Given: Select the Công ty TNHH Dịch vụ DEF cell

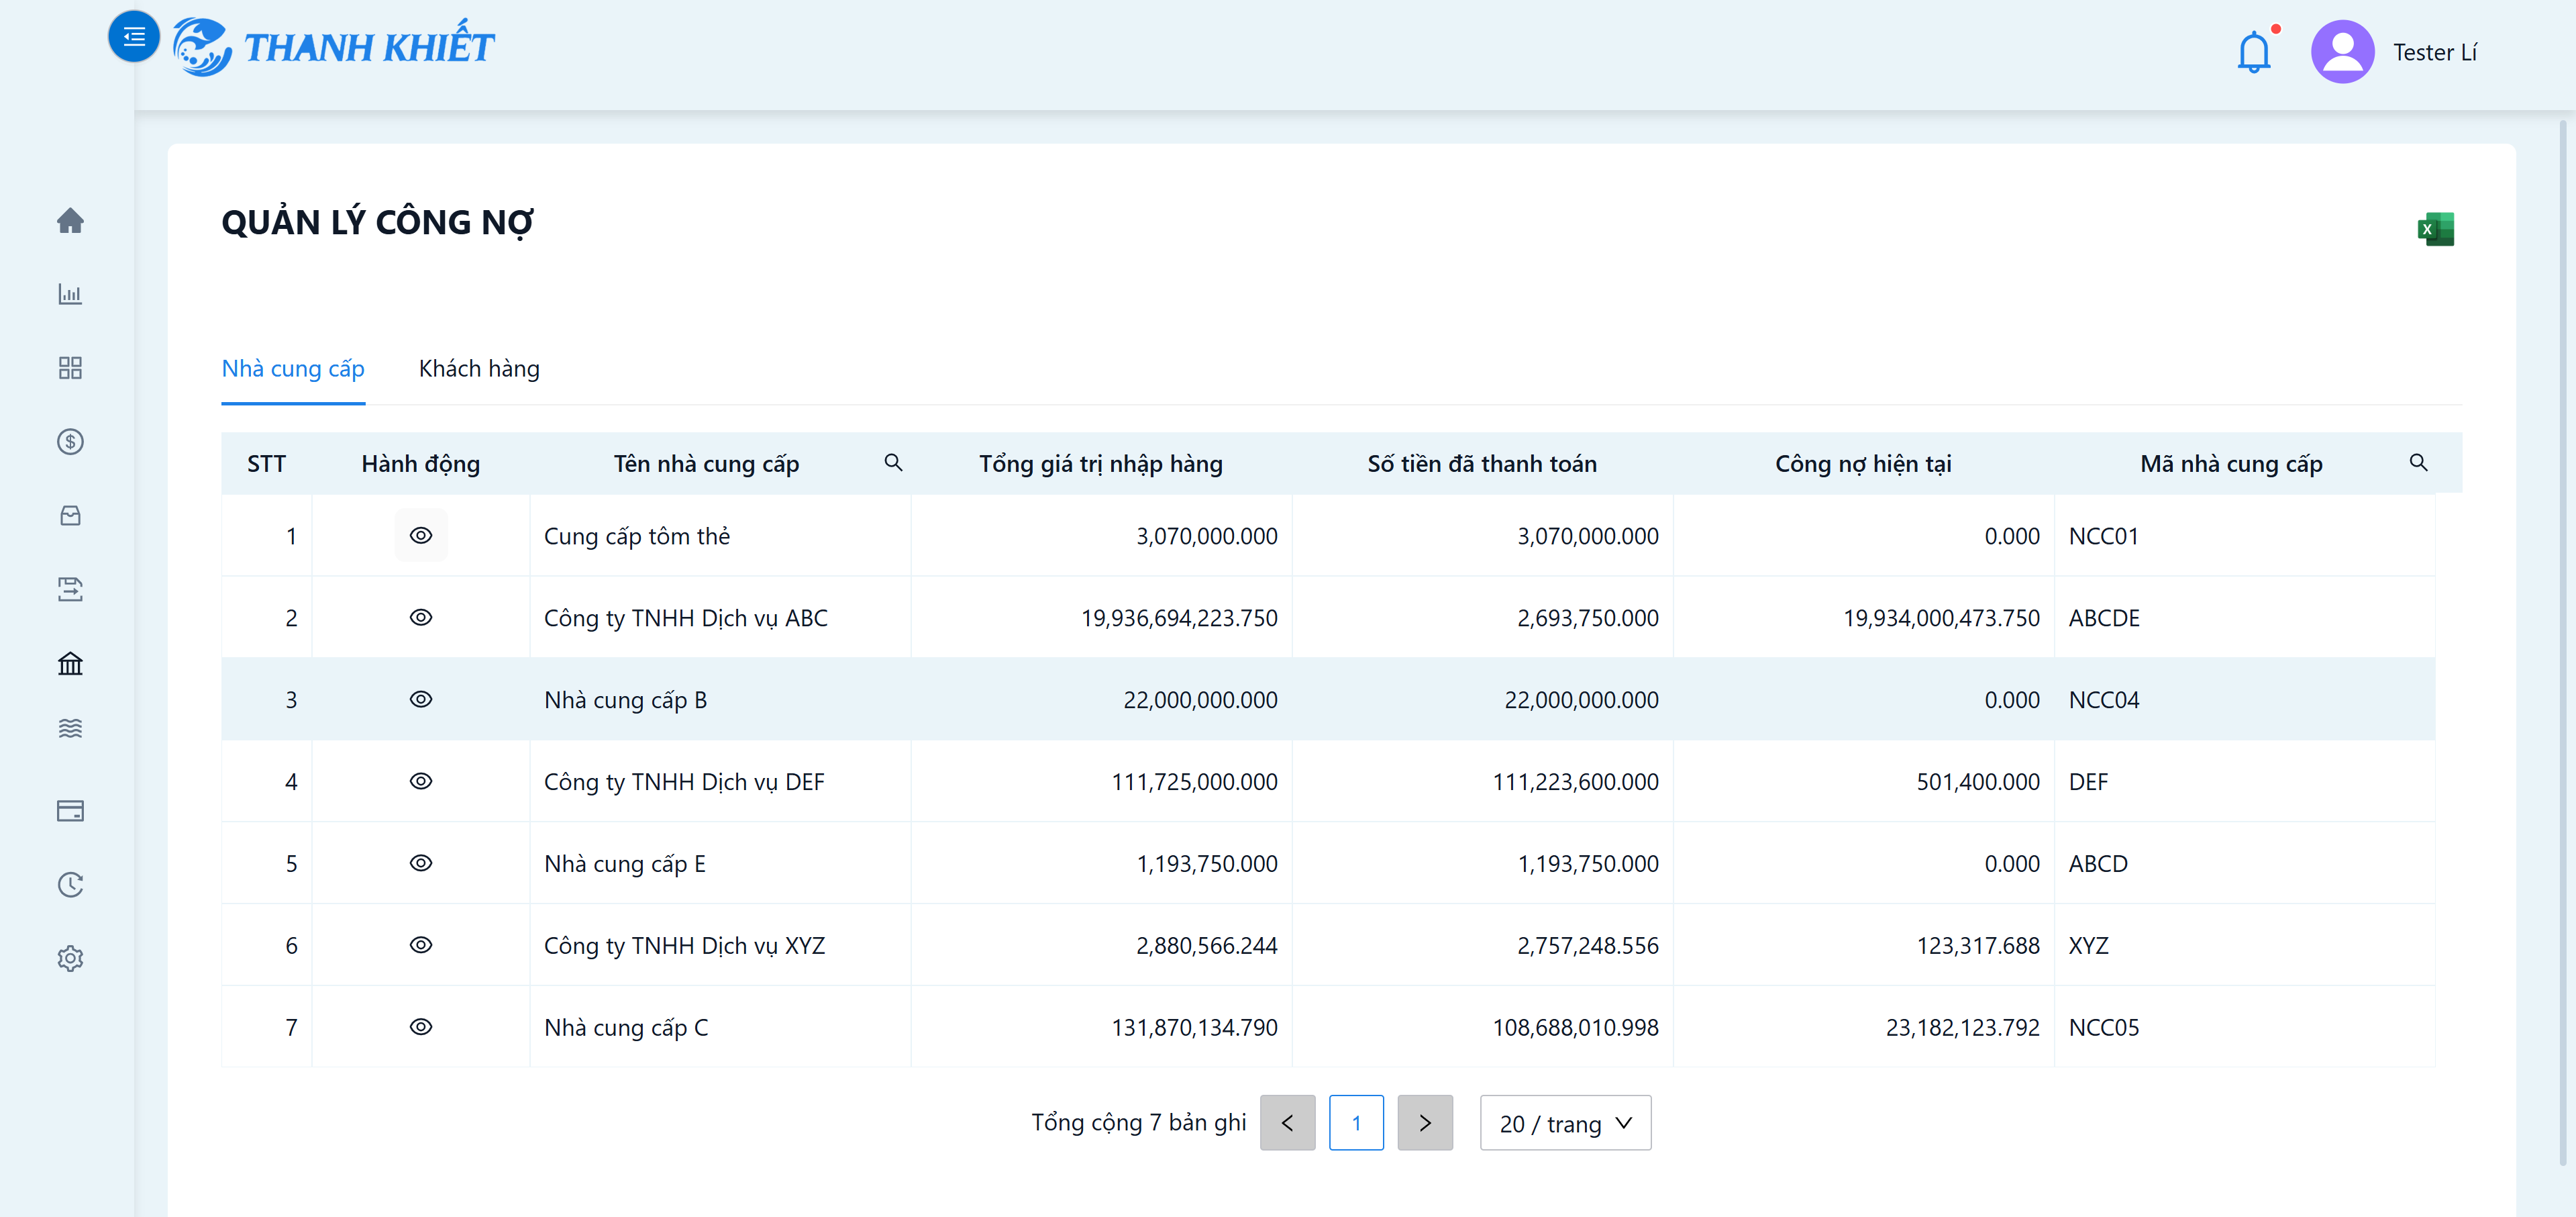Looking at the screenshot, I should 720,782.
